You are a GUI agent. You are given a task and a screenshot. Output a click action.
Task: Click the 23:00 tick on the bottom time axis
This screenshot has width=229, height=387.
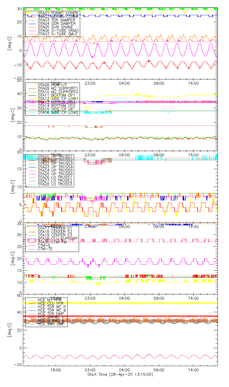pos(90,370)
